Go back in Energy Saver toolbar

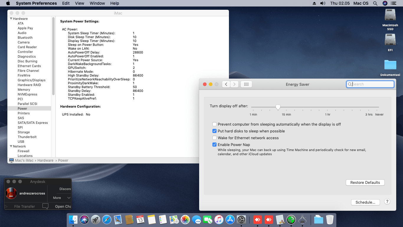[226, 84]
